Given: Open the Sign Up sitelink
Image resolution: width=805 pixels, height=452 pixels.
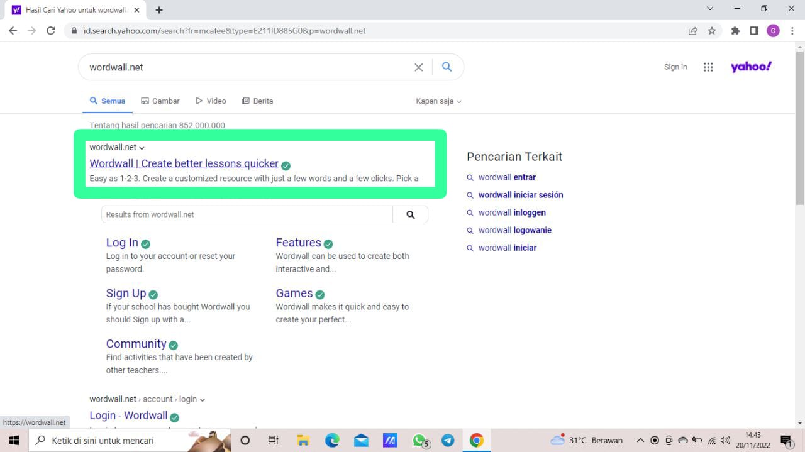Looking at the screenshot, I should 126,293.
